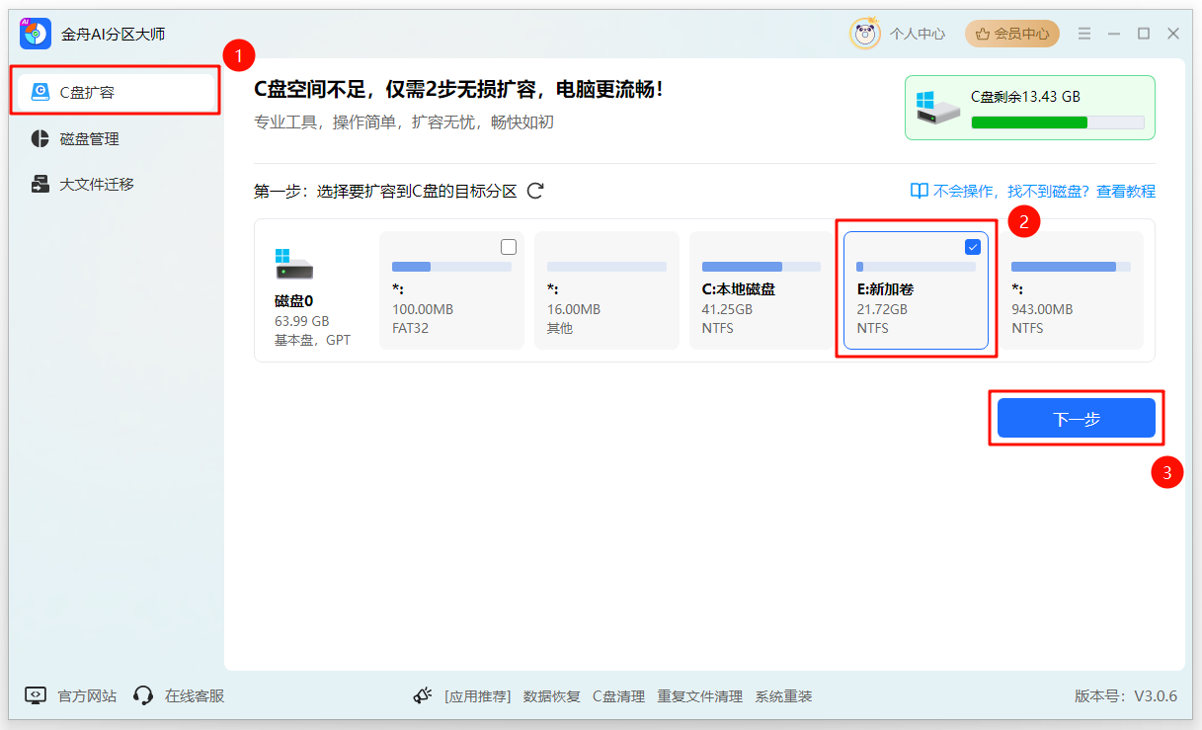Click the 下一步 button
The image size is (1202, 730).
[1077, 419]
